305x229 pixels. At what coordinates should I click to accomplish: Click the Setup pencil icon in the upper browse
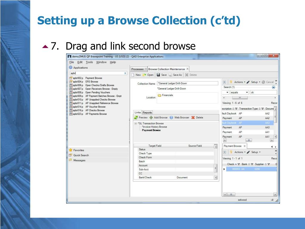coord(248,82)
